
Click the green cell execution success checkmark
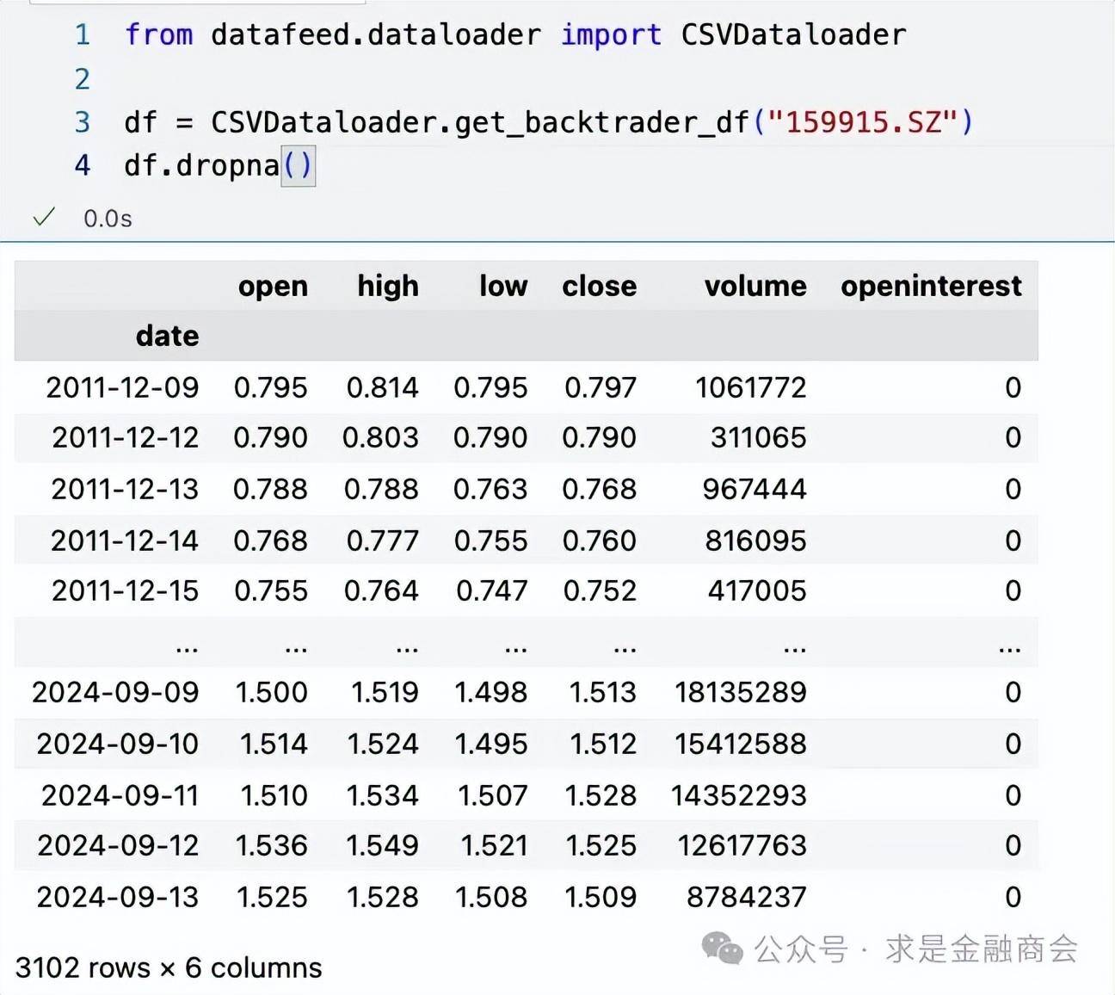tap(44, 217)
